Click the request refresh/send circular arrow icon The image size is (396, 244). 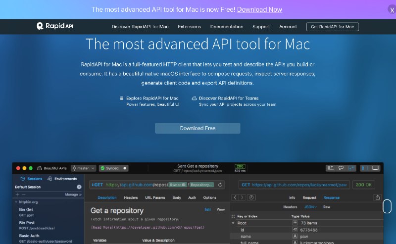point(220,185)
